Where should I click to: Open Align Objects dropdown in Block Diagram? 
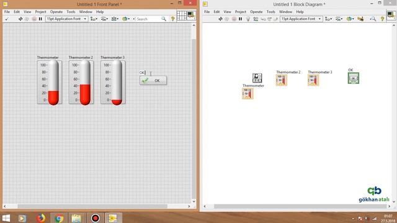click(328, 19)
